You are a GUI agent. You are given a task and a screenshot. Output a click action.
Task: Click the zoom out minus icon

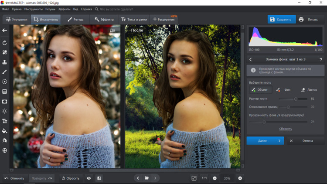(215, 178)
